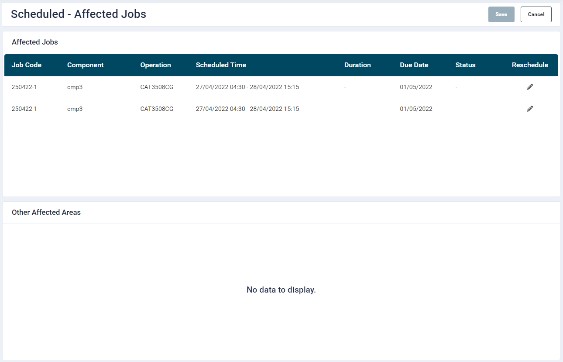
Task: Sort by the Due Date column header
Action: [414, 65]
